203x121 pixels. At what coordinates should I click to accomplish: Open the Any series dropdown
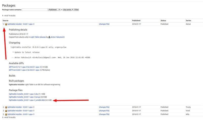coord(68,10)
